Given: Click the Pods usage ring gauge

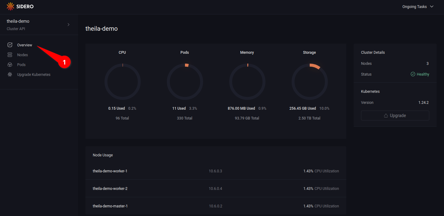Looking at the screenshot, I should click(x=185, y=82).
